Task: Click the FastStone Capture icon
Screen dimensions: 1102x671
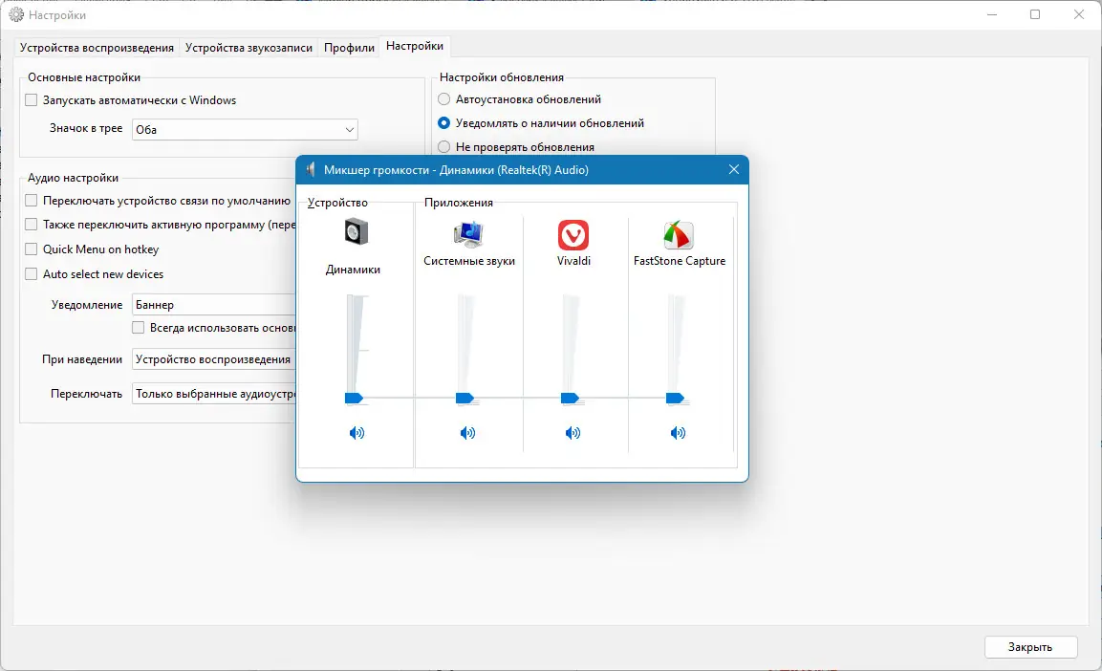Action: tap(679, 235)
